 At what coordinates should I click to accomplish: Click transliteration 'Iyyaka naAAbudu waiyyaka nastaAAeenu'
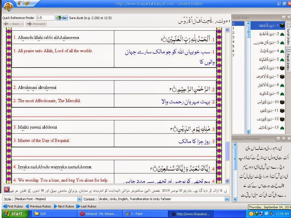tap(55, 167)
